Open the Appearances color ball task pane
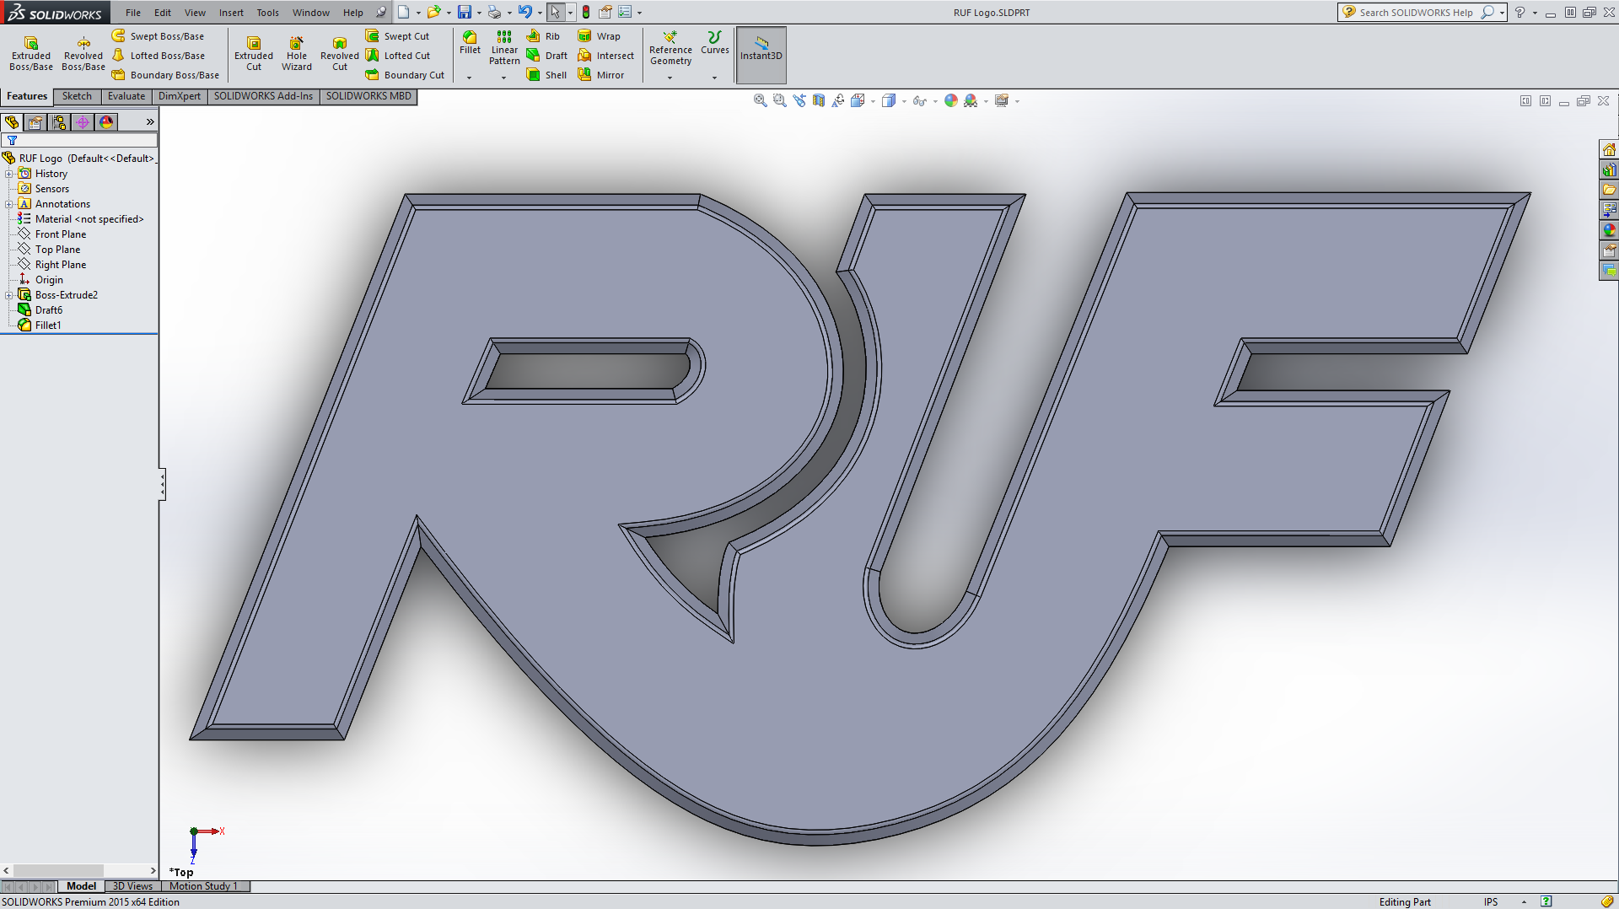Viewport: 1619px width, 909px height. [1609, 230]
